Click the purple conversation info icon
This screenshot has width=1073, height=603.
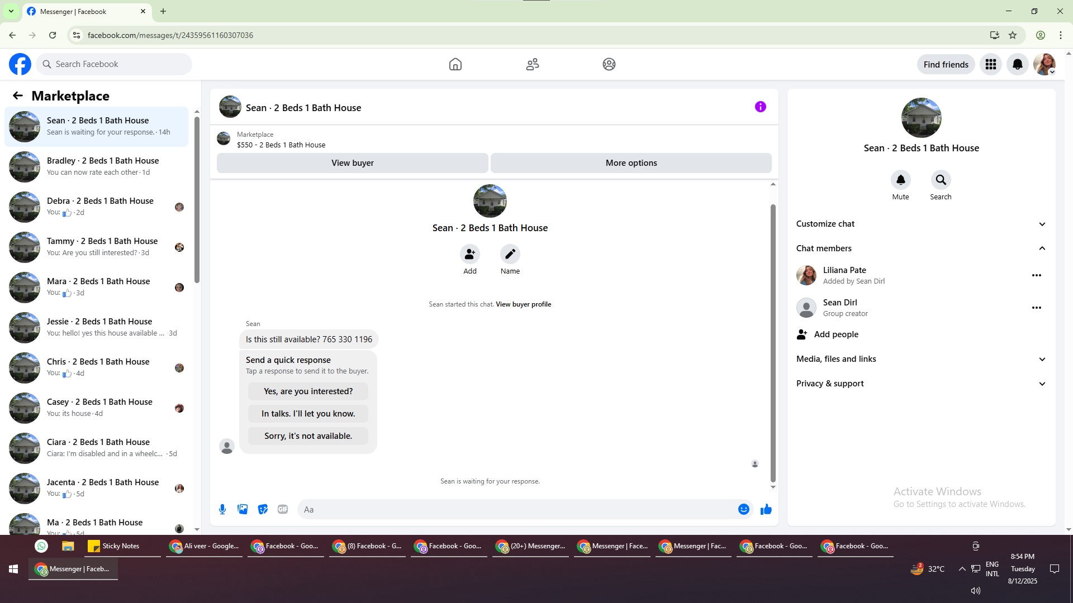point(760,107)
